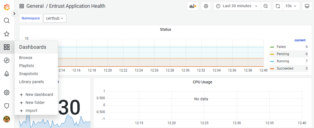Image resolution: width=314 pixels, height=128 pixels.
Task: Select Browse in the Dashboards menu
Action: pyautogui.click(x=26, y=58)
